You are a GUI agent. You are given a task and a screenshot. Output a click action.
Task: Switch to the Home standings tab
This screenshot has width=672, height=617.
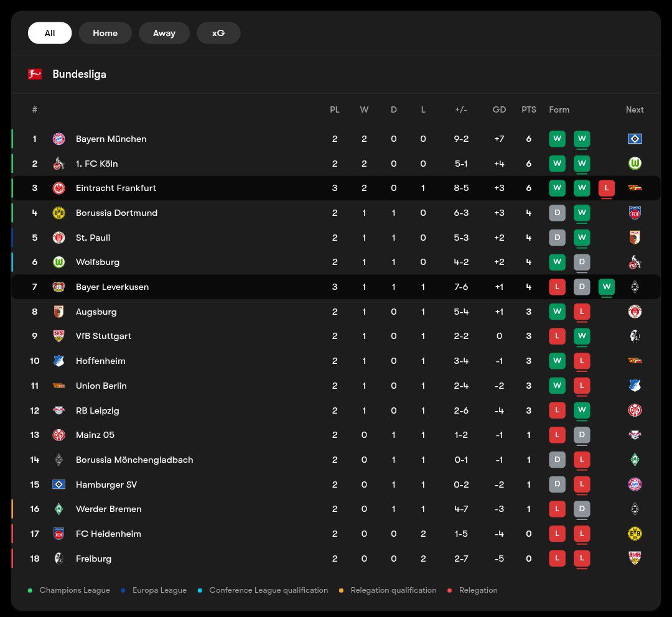105,33
